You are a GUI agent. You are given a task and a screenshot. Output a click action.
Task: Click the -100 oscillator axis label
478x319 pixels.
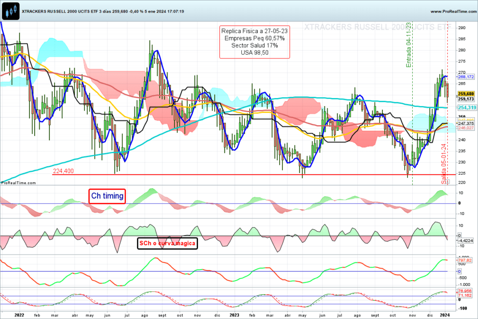click(x=463, y=308)
